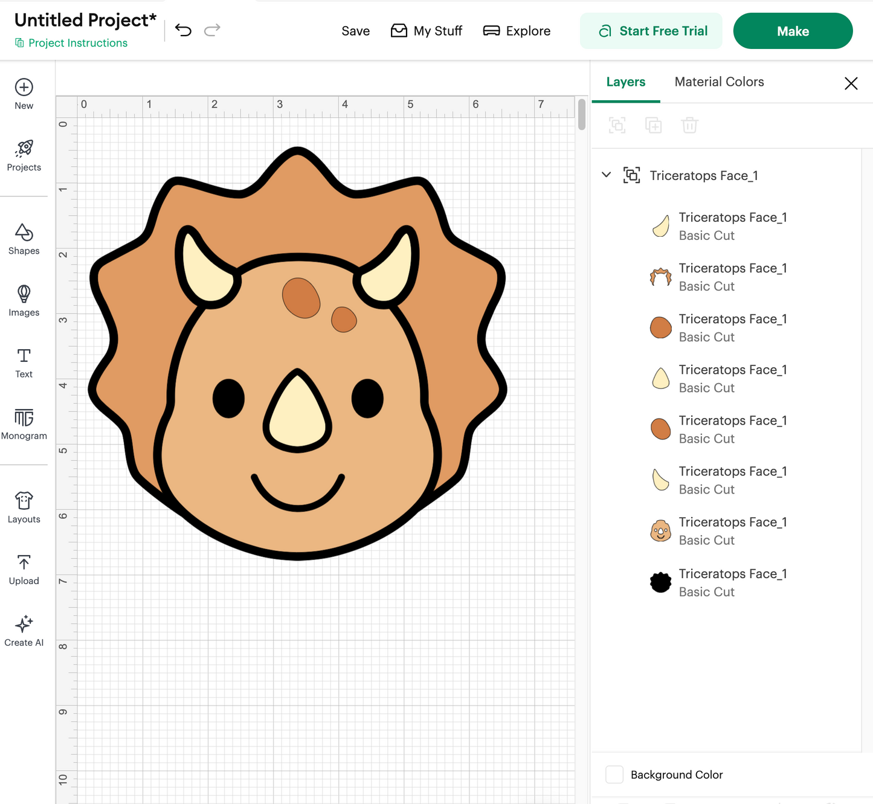The image size is (873, 804).
Task: Click the Background Color label
Action: [x=677, y=775]
